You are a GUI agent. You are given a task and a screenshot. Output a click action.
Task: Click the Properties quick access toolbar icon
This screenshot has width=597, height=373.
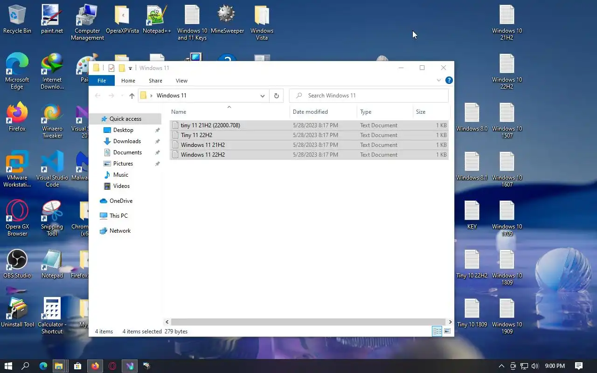click(x=111, y=68)
